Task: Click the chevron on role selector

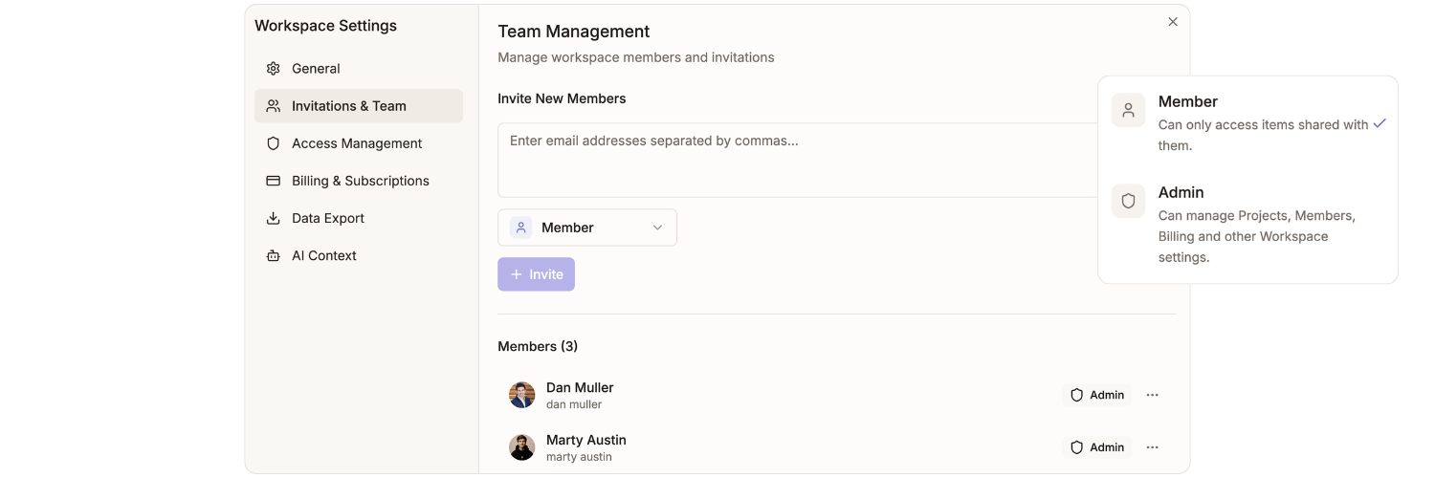Action: tap(657, 228)
